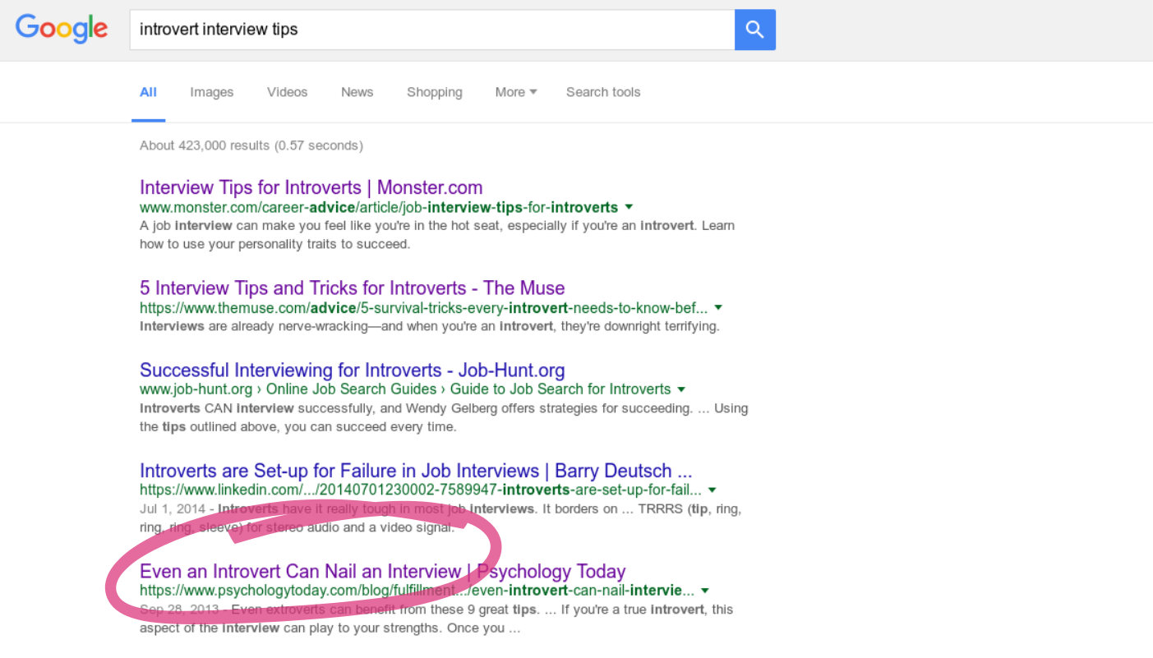
Task: Open Search tools options
Action: click(603, 92)
